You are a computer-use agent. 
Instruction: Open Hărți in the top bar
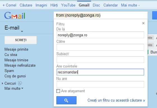point(54,5)
